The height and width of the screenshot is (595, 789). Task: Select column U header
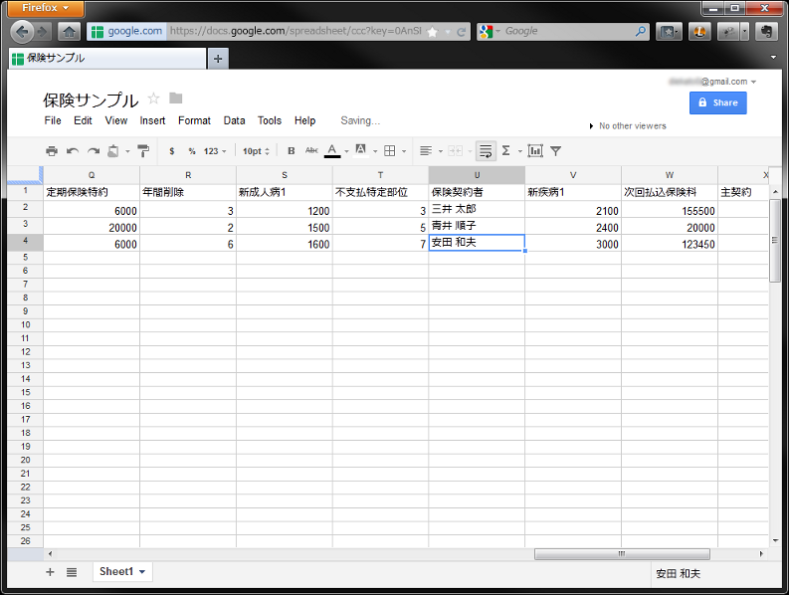point(477,175)
